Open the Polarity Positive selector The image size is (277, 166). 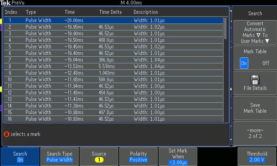(x=138, y=157)
